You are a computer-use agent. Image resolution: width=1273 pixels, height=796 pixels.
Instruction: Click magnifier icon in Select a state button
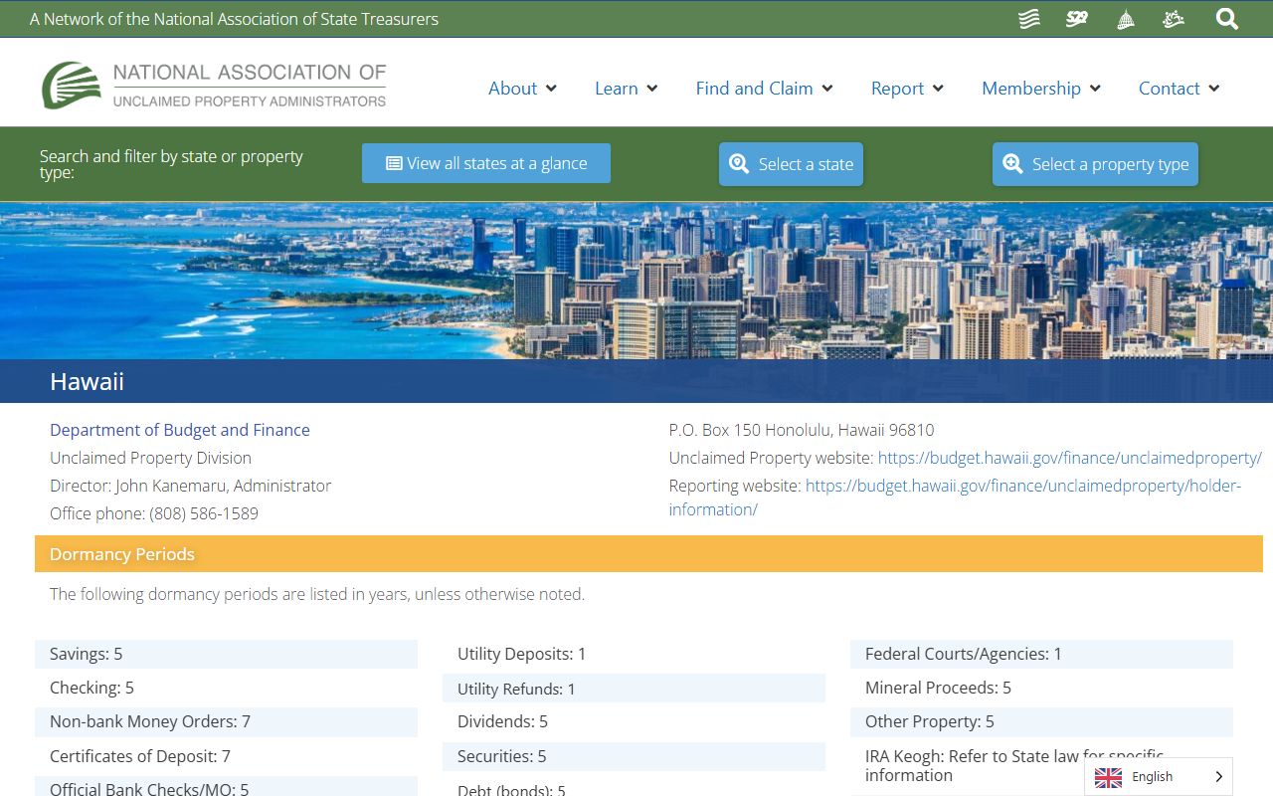point(739,164)
